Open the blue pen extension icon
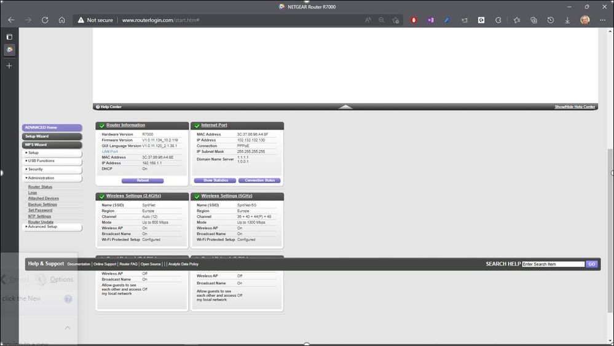This screenshot has width=614, height=346. point(447,20)
